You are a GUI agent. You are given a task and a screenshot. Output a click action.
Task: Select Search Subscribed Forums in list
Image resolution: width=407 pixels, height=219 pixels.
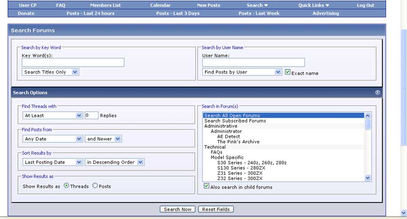[x=236, y=121]
